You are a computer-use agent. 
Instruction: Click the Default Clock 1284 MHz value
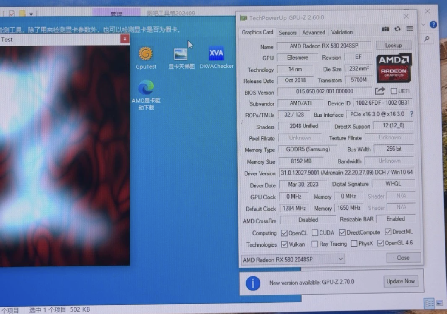(294, 208)
